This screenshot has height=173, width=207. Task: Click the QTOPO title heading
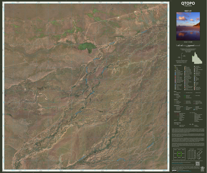[x=188, y=3]
